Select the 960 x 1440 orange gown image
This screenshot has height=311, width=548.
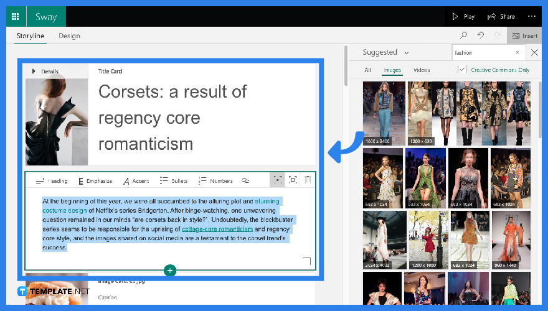click(511, 240)
